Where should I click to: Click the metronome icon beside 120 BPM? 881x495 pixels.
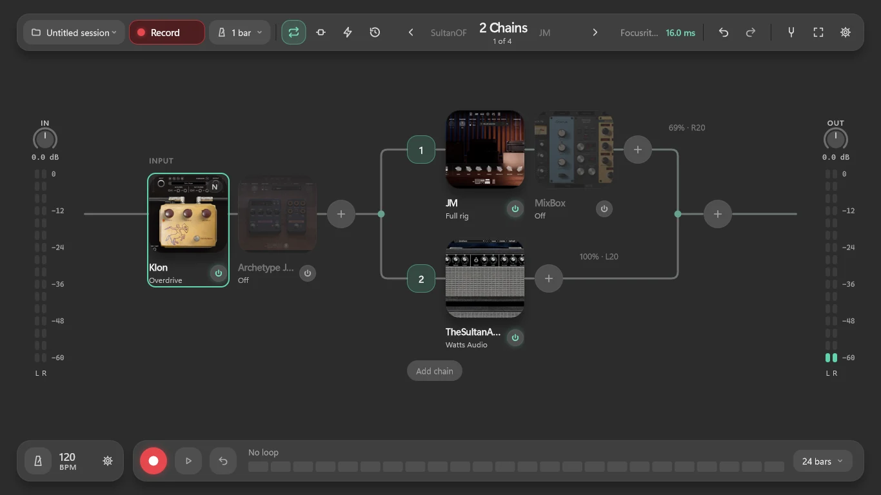coord(38,461)
